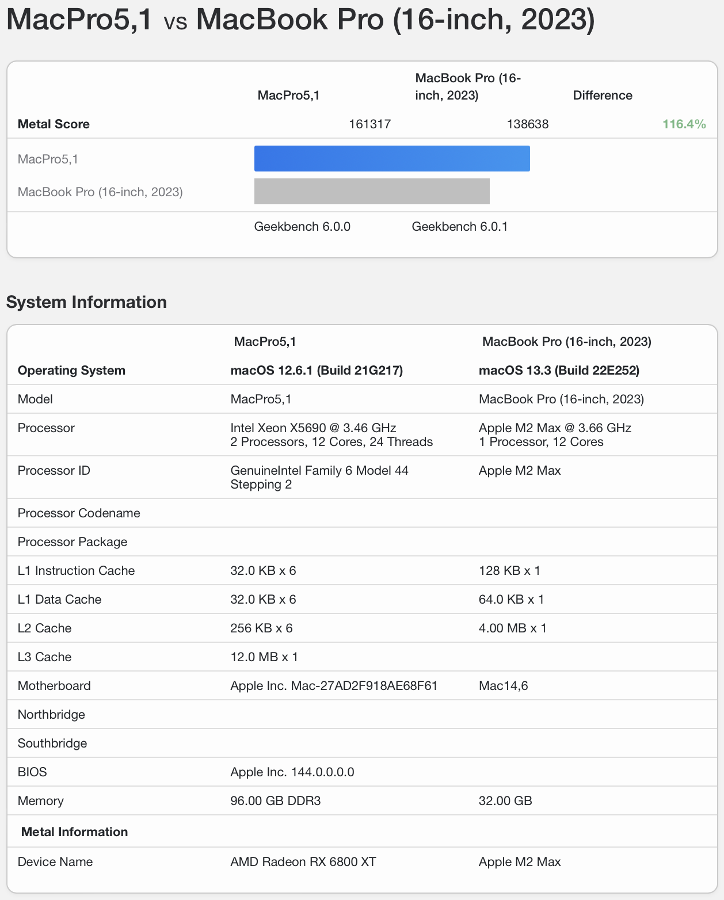
Task: Click the Device Name row label
Action: pos(55,862)
